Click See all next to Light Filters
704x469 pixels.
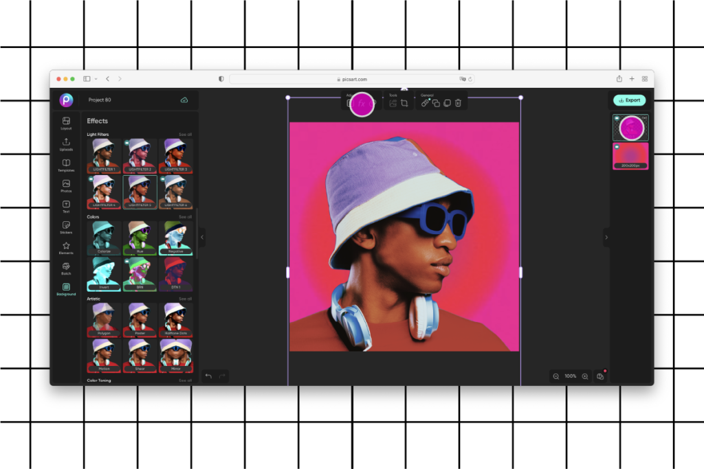[x=185, y=134]
